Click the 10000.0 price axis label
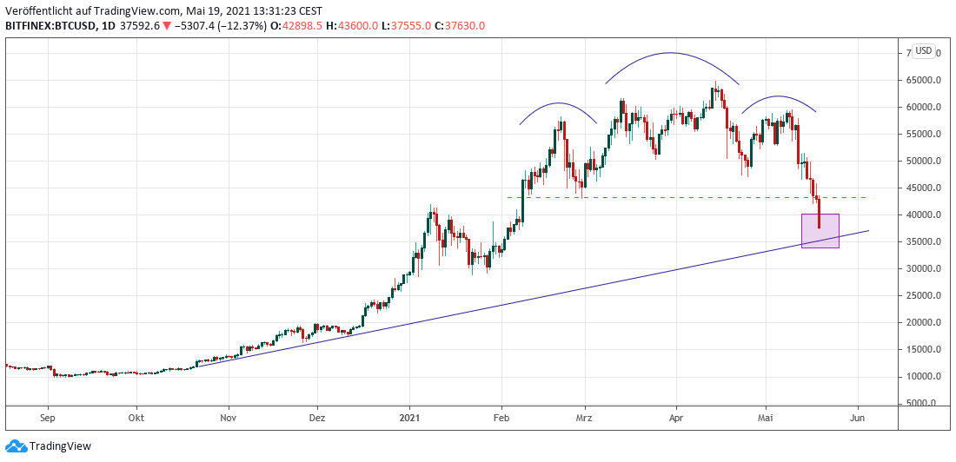Image resolution: width=956 pixels, height=462 pixels. point(925,376)
